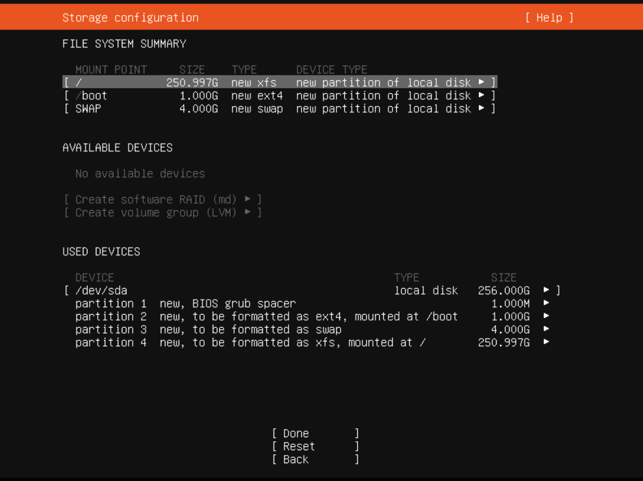Click the 'new swap' type cell
This screenshot has height=481, width=643.
pyautogui.click(x=257, y=109)
